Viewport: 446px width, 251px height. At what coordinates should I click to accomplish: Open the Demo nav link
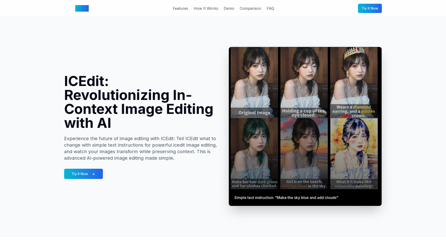229,8
